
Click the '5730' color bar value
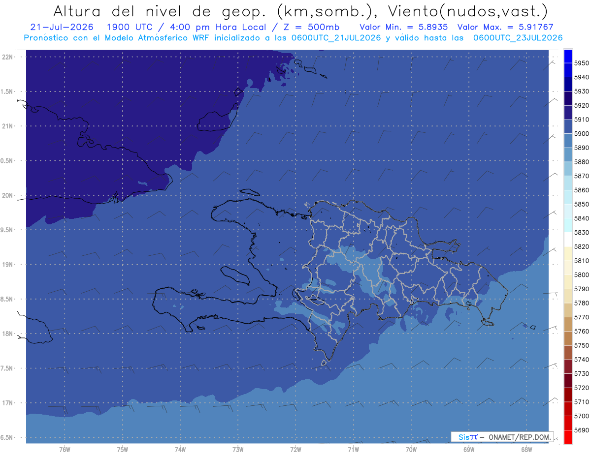[581, 374]
